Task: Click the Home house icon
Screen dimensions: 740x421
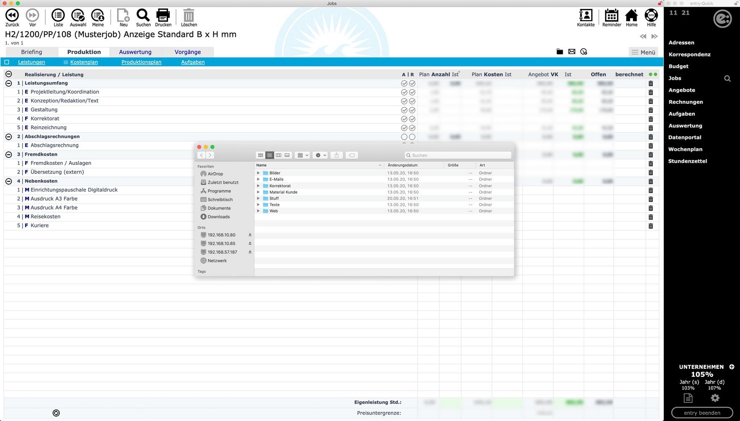Action: click(631, 16)
